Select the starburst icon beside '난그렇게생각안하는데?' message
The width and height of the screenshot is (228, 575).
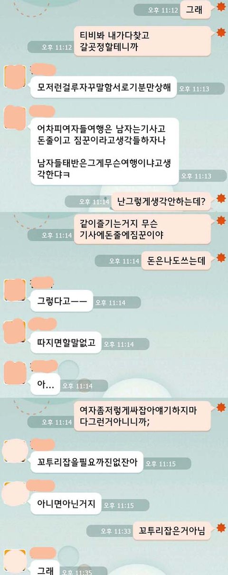click(221, 198)
